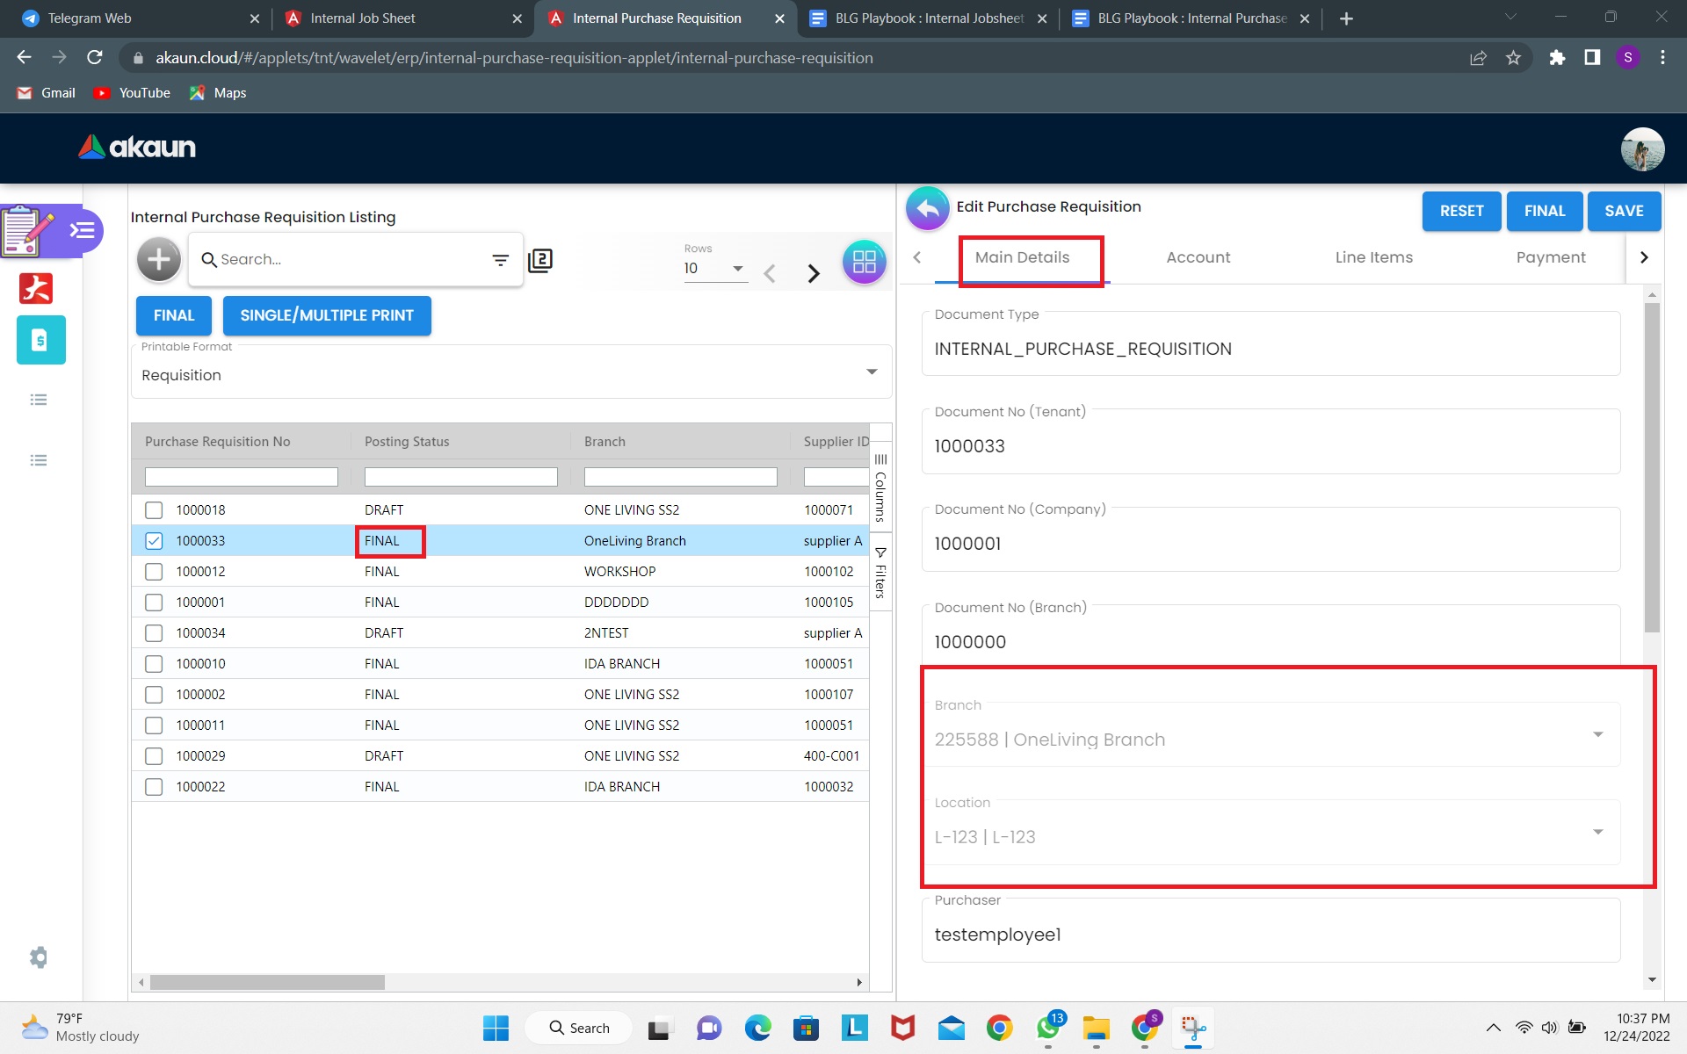1687x1054 pixels.
Task: Click the blue back arrow icon
Action: point(928,209)
